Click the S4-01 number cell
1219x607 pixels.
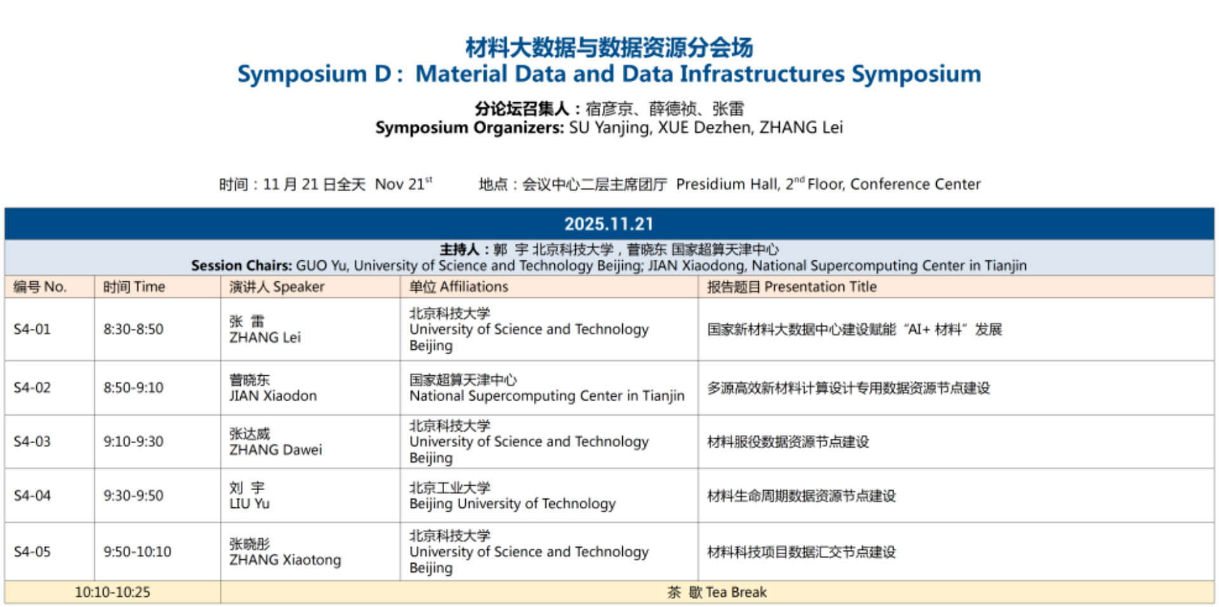click(32, 330)
